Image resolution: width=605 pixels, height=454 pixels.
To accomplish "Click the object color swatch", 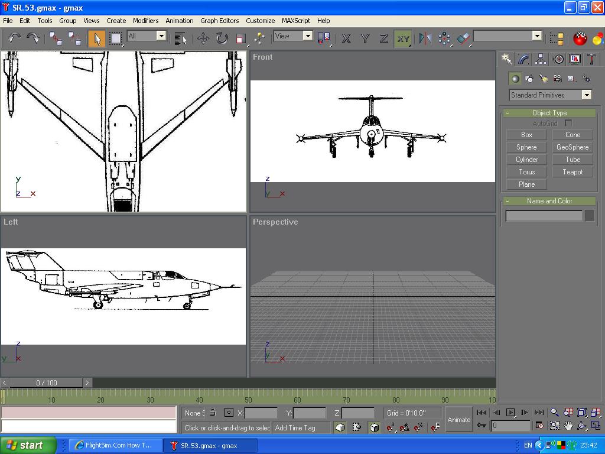I will point(589,216).
